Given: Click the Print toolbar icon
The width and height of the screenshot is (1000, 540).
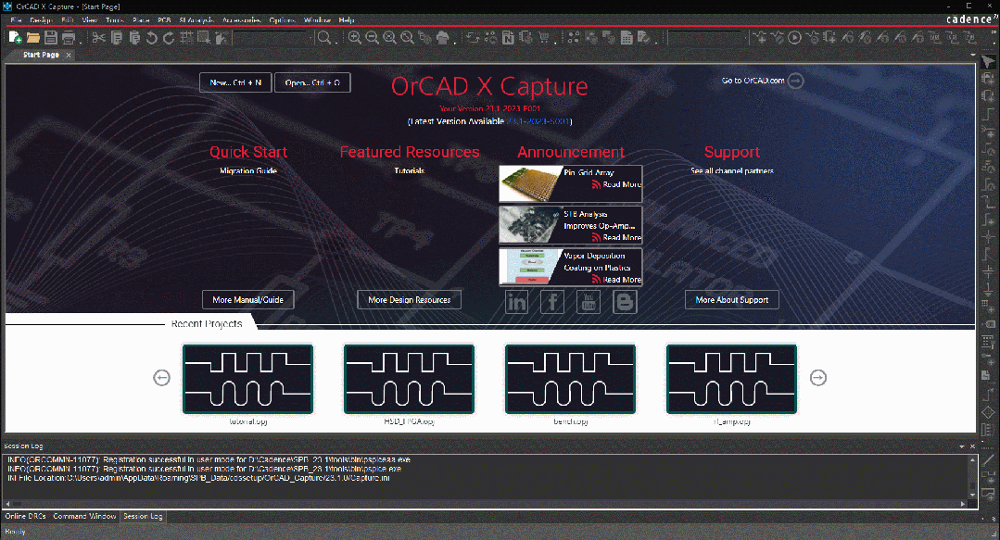Looking at the screenshot, I should click(69, 38).
